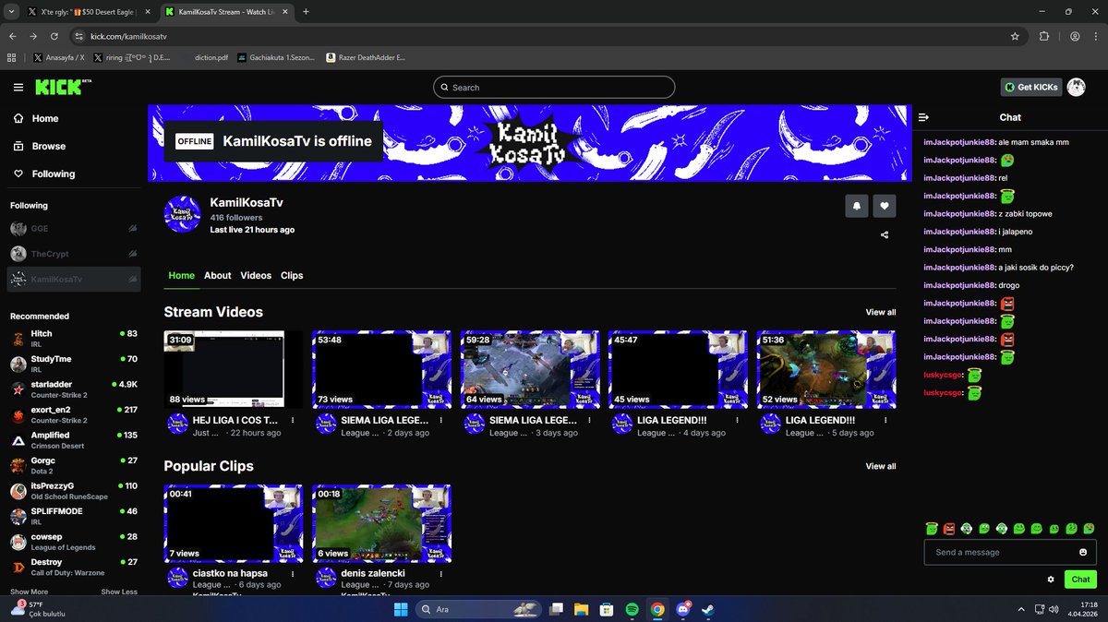Click the taskbar search box Ara
Viewport: 1108px width, 622px height.
click(x=477, y=609)
